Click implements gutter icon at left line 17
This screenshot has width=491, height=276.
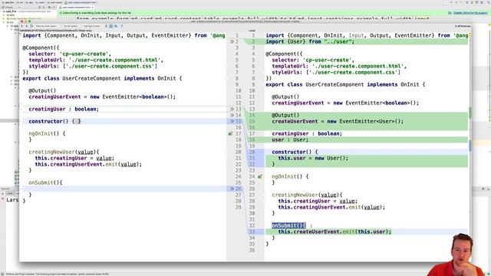tap(230, 133)
